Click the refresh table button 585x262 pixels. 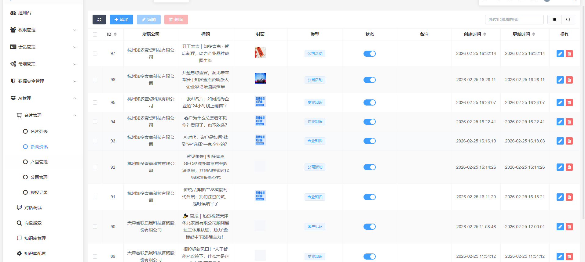[x=99, y=20]
